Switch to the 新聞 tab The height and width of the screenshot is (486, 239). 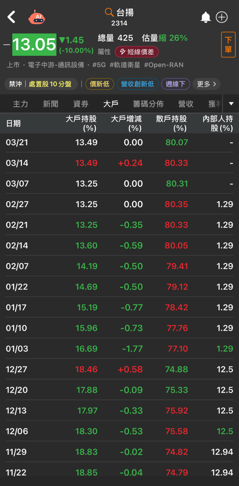pos(51,104)
